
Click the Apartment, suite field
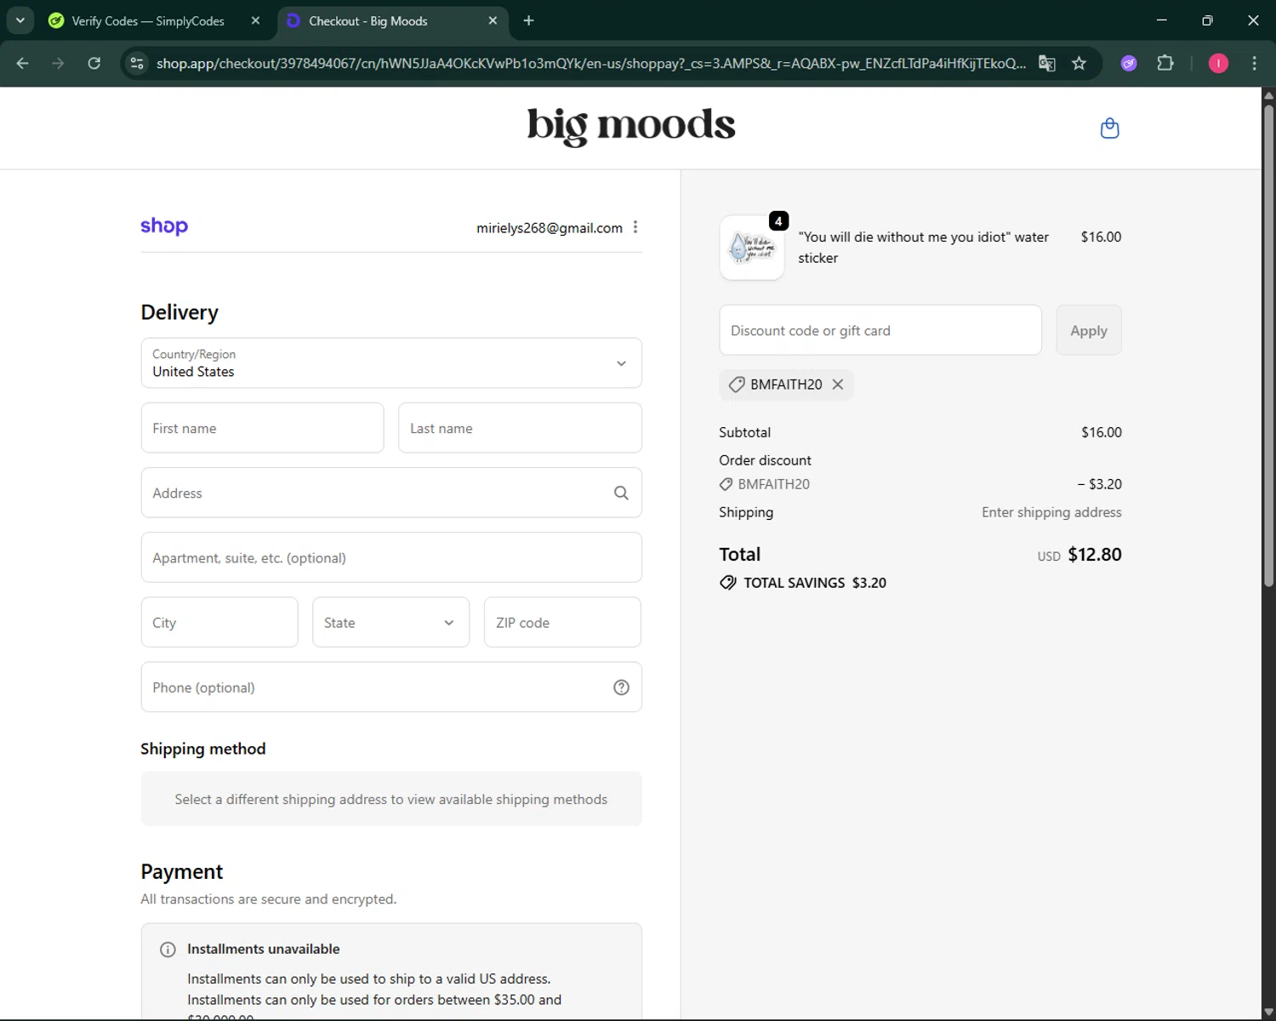391,557
